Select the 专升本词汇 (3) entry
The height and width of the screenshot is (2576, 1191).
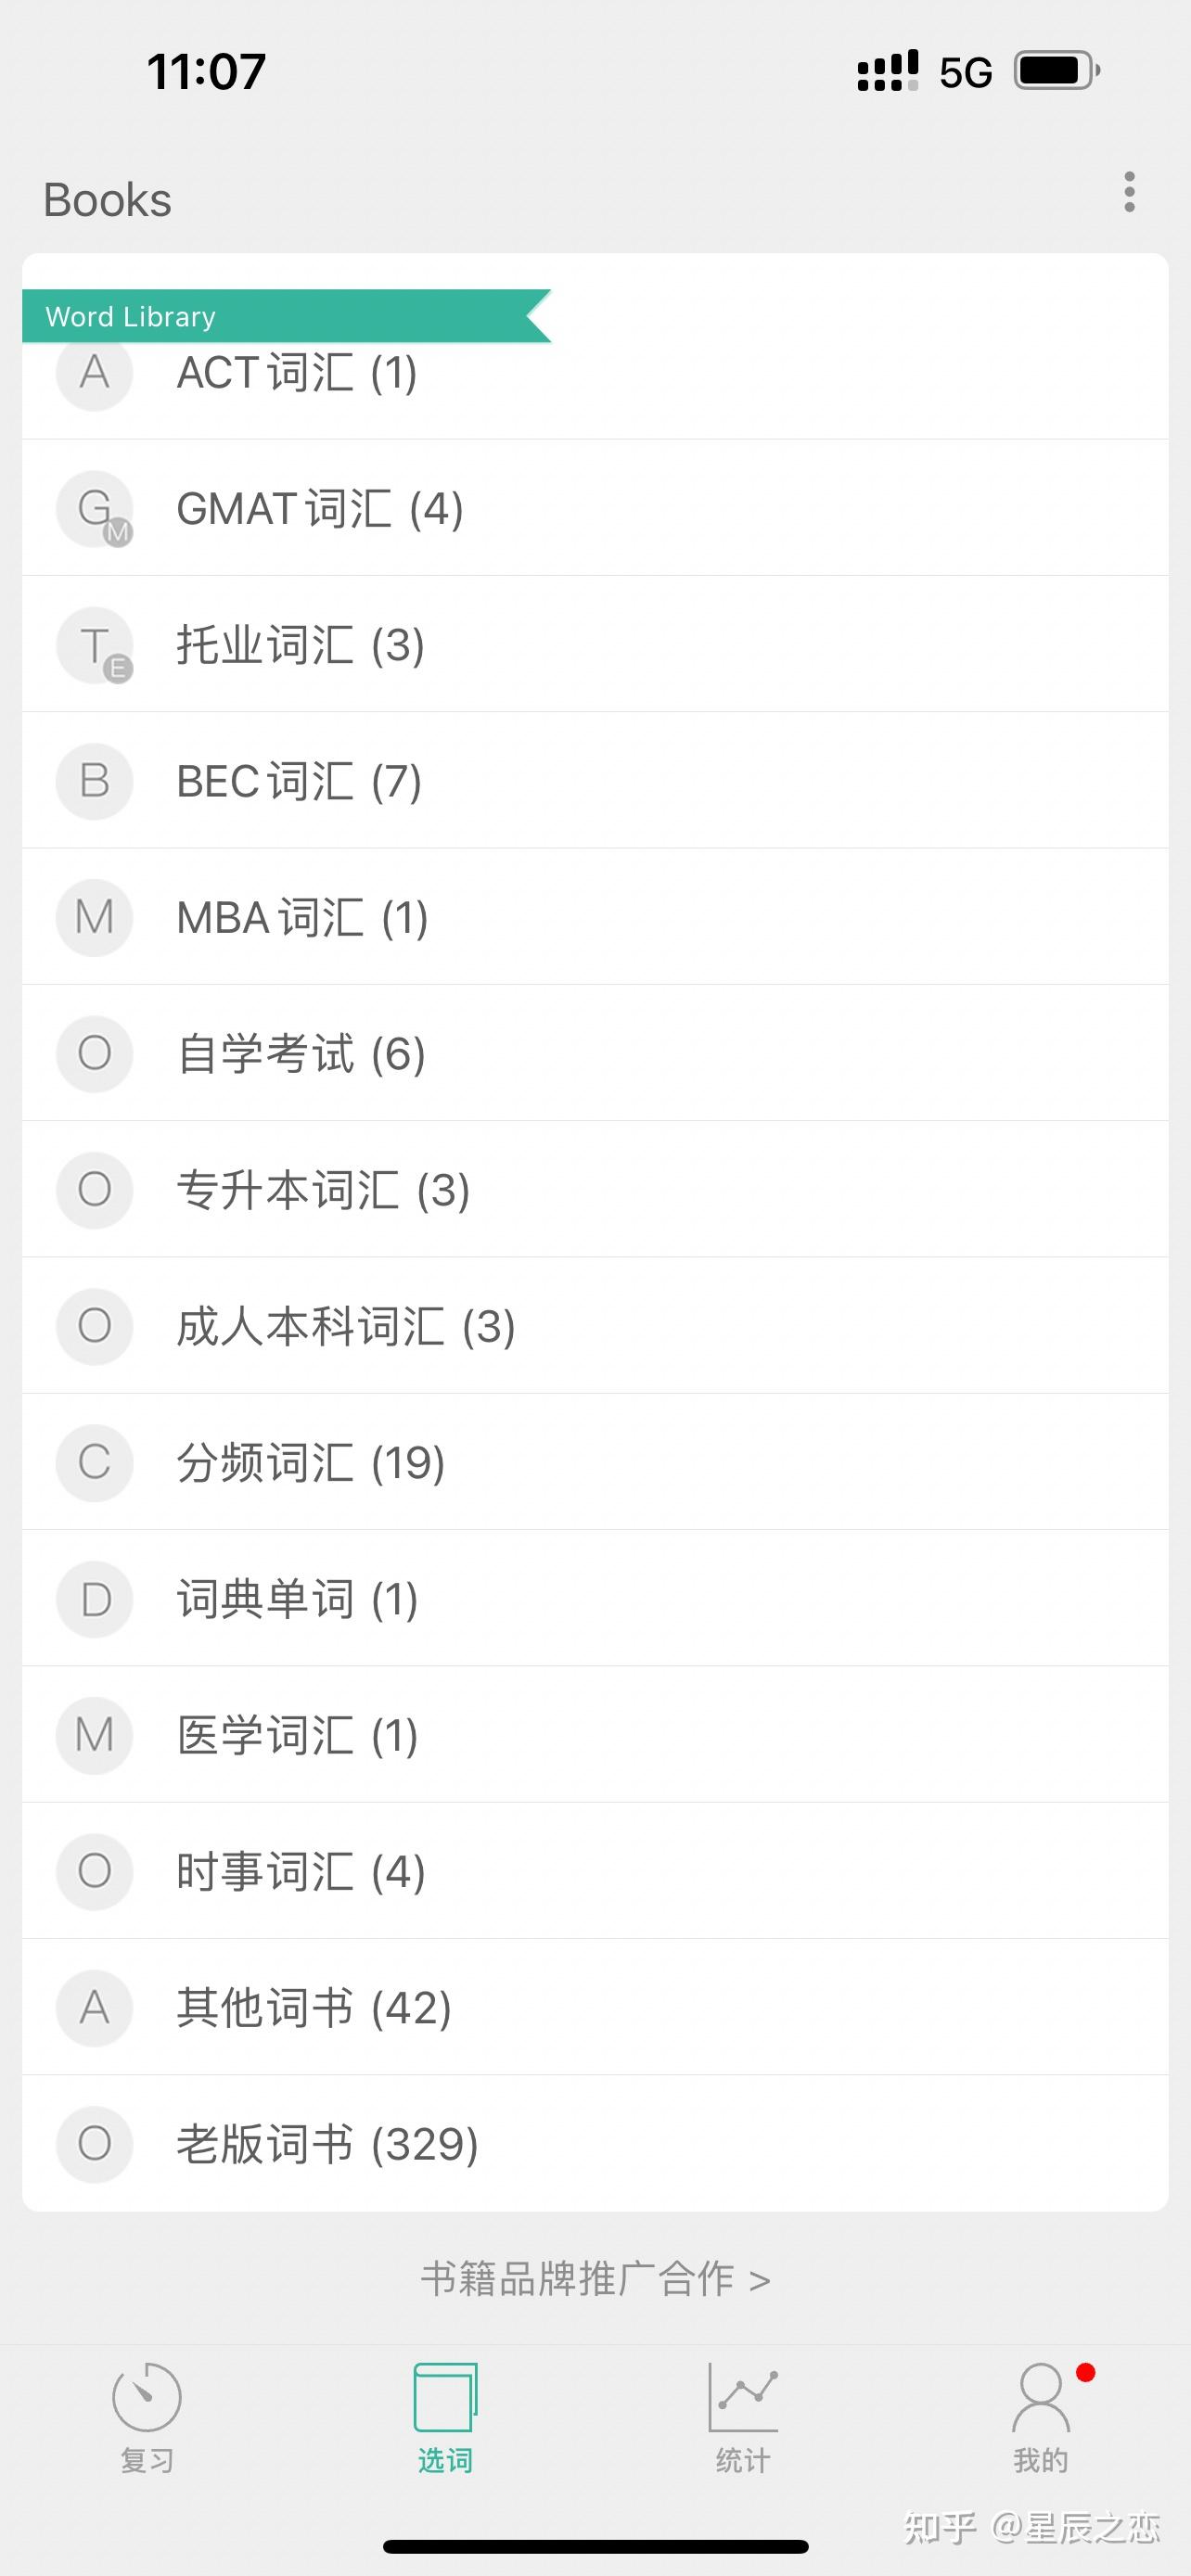(595, 1189)
